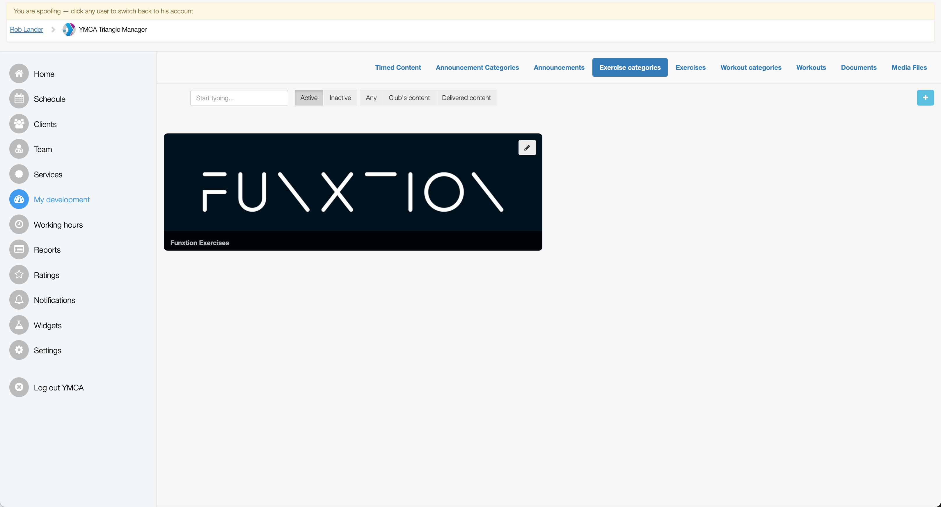This screenshot has width=941, height=507.
Task: Switch to Workout categories tab
Action: (751, 67)
